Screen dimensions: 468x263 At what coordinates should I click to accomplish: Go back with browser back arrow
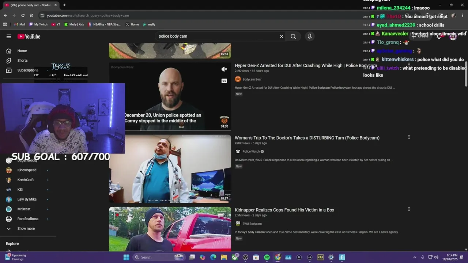point(5,15)
